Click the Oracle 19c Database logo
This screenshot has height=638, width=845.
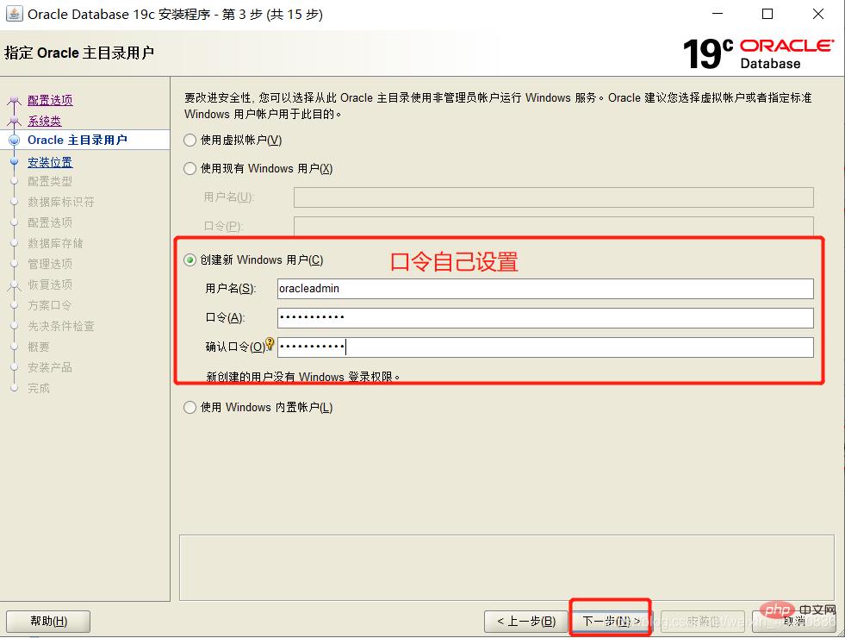pyautogui.click(x=758, y=53)
